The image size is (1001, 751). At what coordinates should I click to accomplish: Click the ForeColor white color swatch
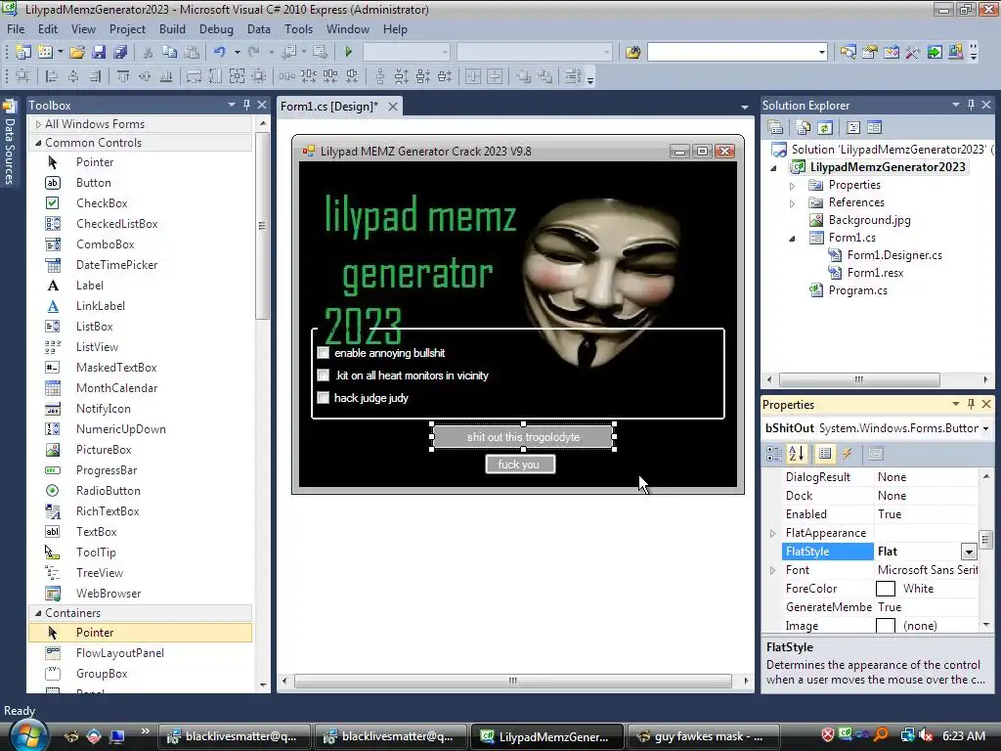click(886, 589)
